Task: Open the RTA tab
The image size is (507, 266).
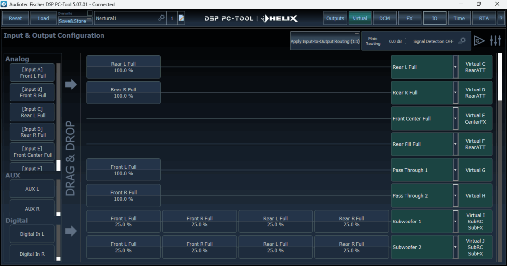Action: [x=484, y=18]
